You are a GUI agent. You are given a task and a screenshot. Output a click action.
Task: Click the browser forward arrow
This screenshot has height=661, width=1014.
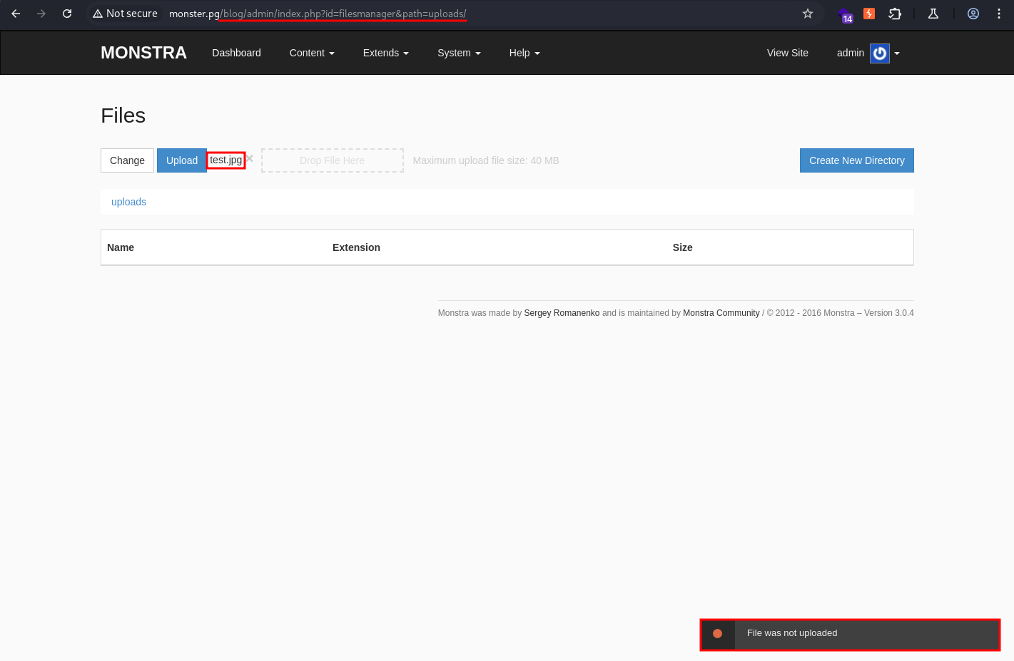coord(41,14)
